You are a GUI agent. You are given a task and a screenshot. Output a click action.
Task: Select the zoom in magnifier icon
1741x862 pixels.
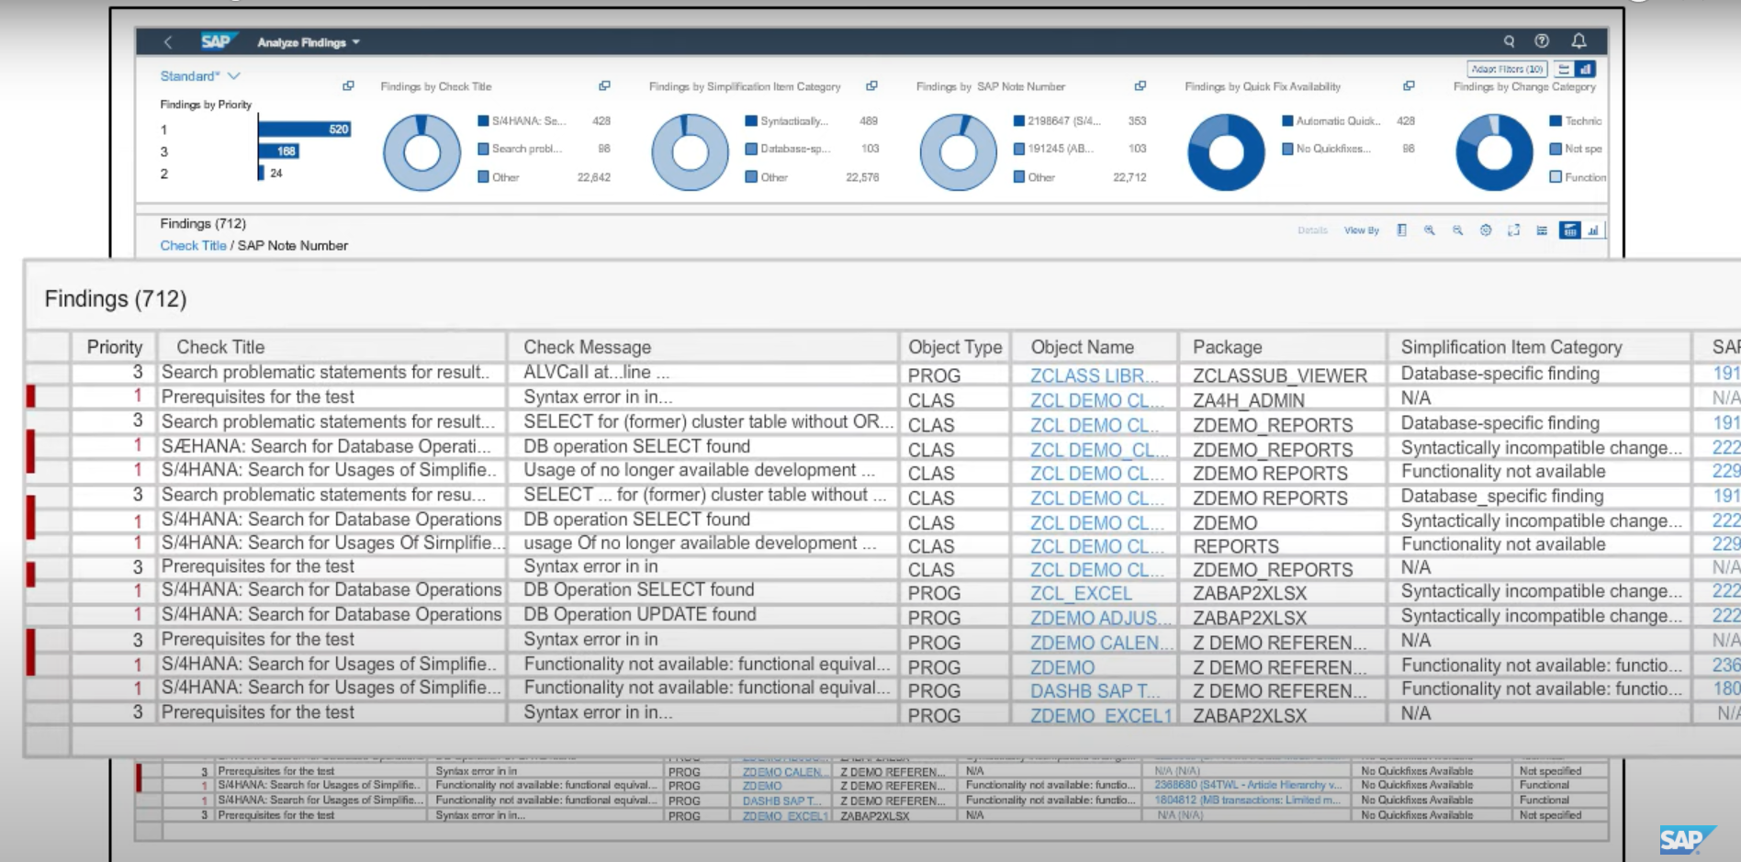(1430, 230)
